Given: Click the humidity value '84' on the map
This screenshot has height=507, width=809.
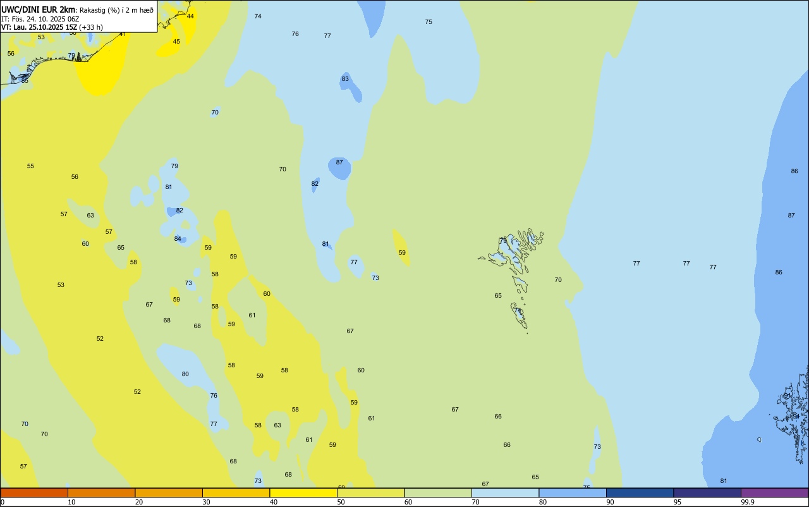Looking at the screenshot, I should 178,239.
